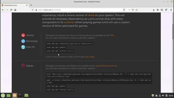Click the first 'sudo apt-get update' Ubuntu command
The height and width of the screenshot is (98, 174).
pos(56,47)
